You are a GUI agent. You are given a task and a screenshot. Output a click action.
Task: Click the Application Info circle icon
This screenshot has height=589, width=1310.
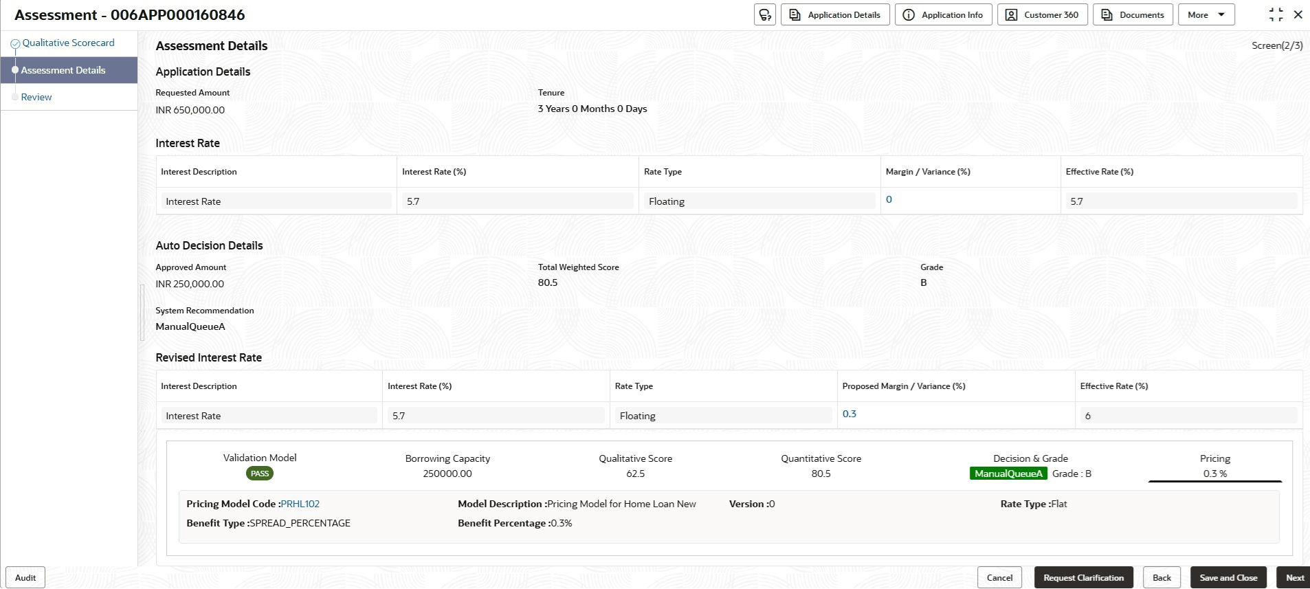click(909, 15)
